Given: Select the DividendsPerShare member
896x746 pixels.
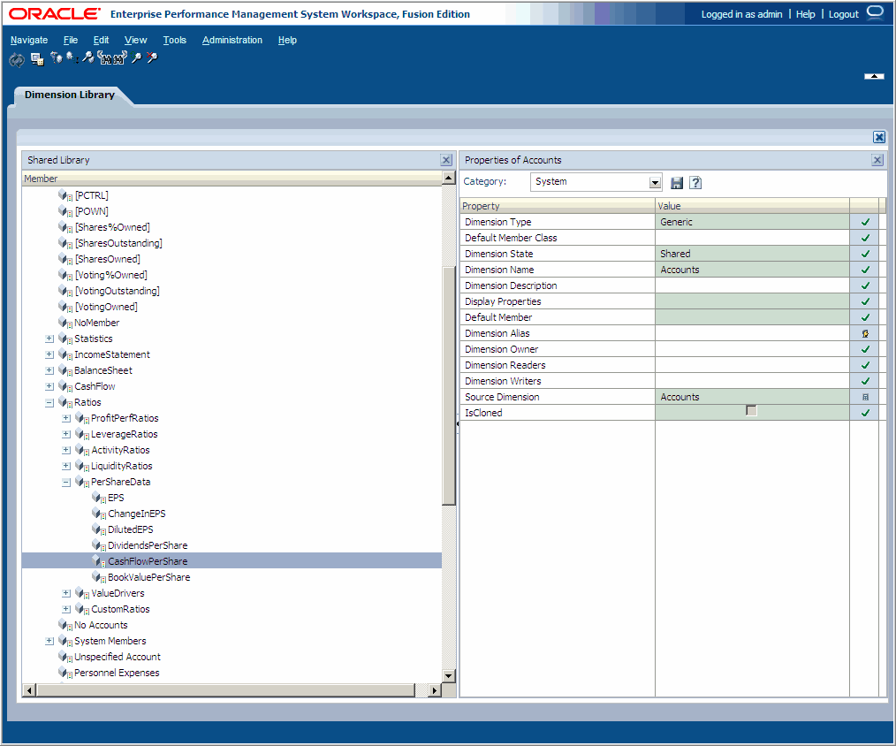Looking at the screenshot, I should (148, 546).
